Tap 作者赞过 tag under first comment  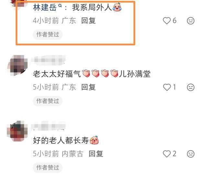point(48,35)
